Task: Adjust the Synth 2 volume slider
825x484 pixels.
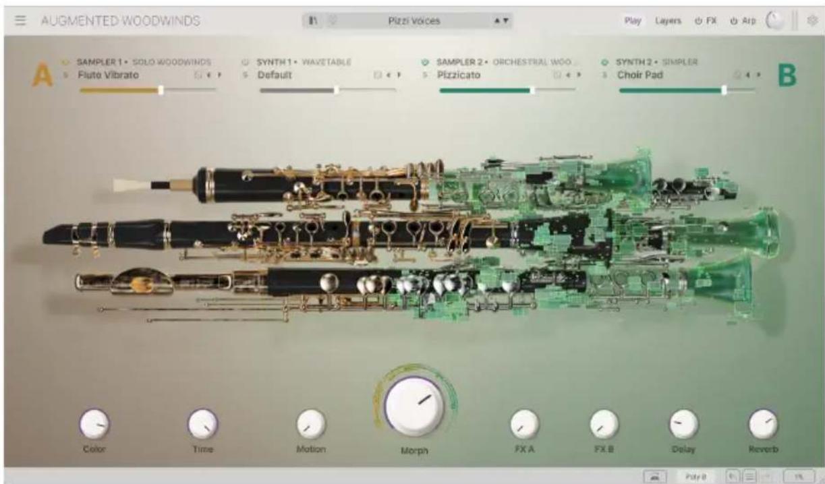Action: 687,90
